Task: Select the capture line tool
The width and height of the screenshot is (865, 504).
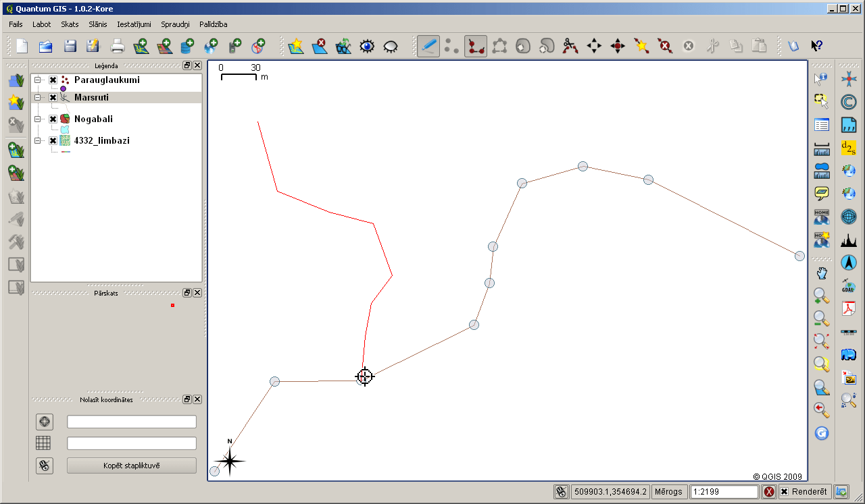Action: 476,46
